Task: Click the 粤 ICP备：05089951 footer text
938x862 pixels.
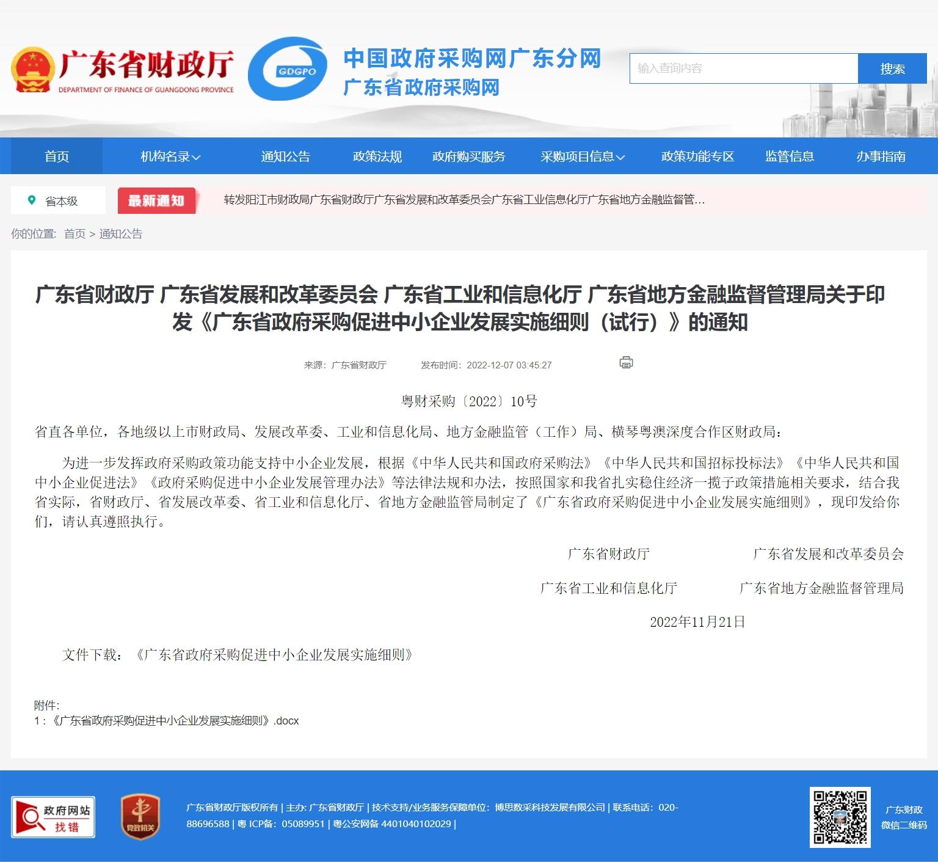Action: click(281, 824)
